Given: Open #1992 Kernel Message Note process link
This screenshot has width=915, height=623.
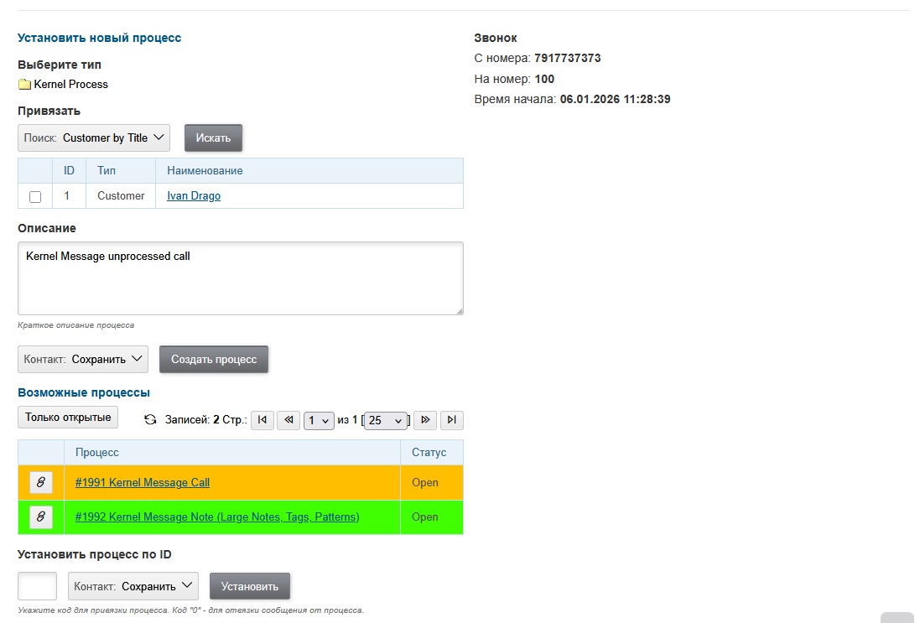Looking at the screenshot, I should tap(217, 517).
